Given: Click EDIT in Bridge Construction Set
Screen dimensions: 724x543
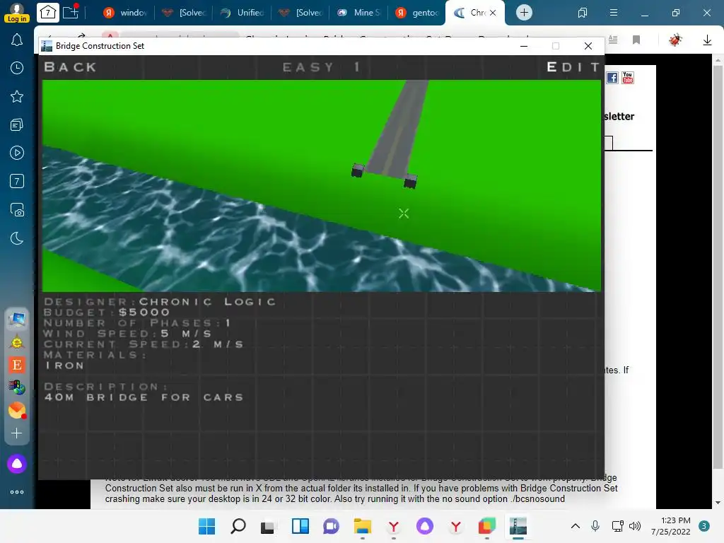Looking at the screenshot, I should coord(573,67).
